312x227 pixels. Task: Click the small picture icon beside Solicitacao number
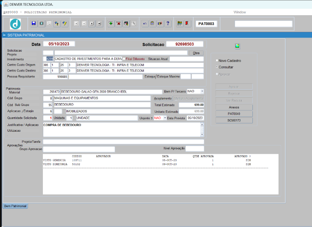pyautogui.click(x=237, y=46)
